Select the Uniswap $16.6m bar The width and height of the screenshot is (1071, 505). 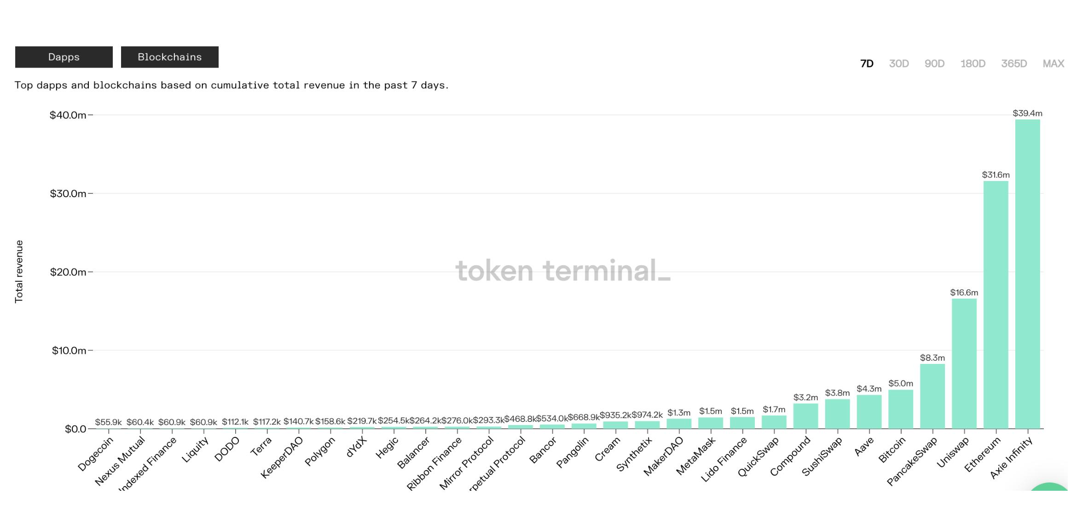coord(964,364)
